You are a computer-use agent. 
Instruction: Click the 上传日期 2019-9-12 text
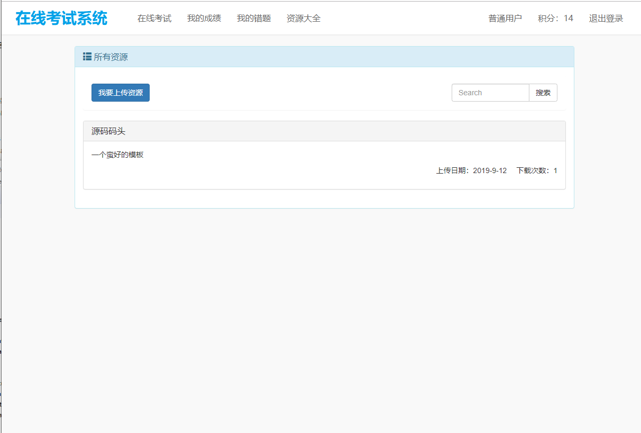click(x=472, y=170)
